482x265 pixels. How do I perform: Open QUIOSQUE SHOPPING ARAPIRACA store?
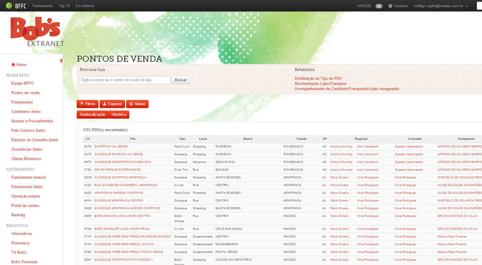(x=120, y=177)
